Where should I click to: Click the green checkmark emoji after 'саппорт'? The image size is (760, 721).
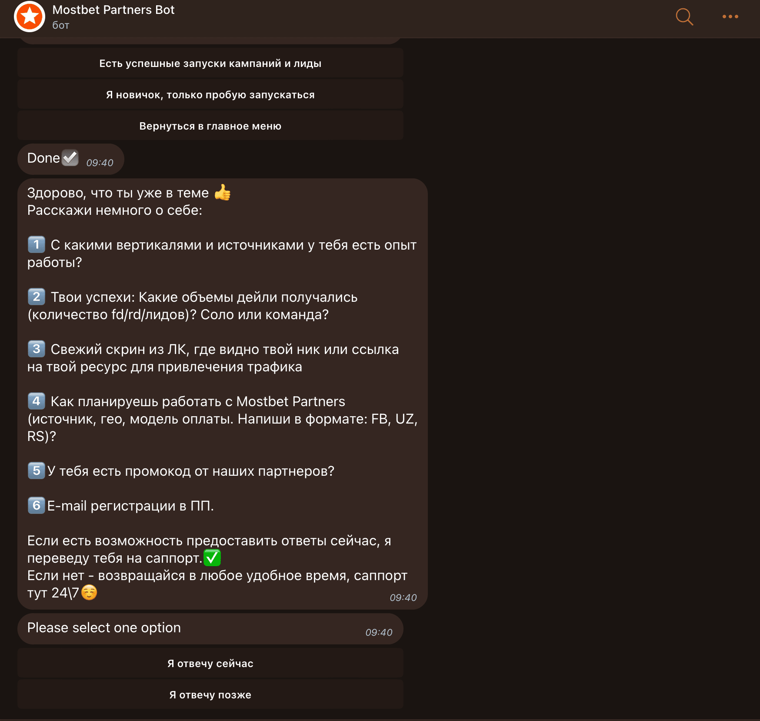(212, 558)
